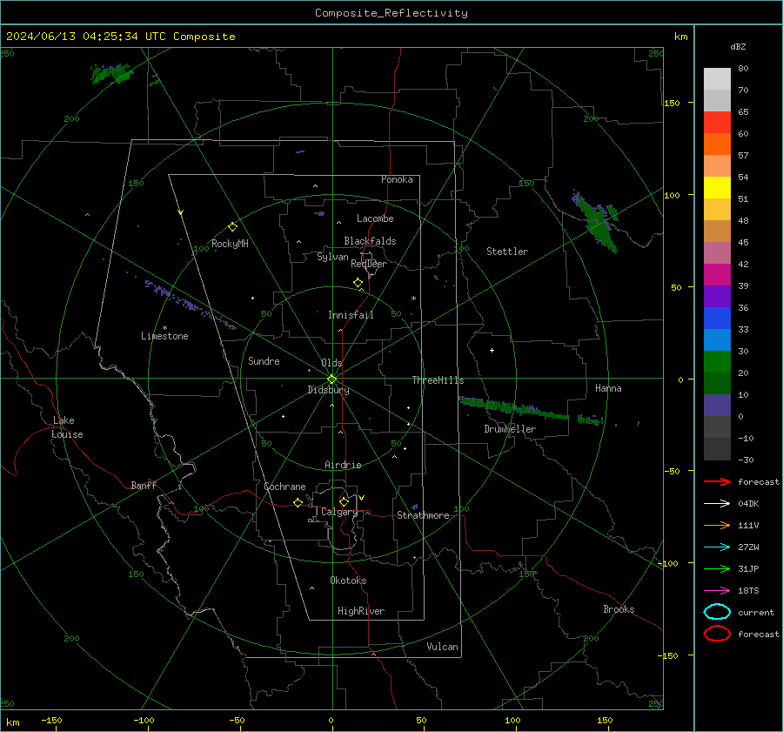Click the Didsbury map label
Image resolution: width=783 pixels, height=732 pixels.
tap(328, 390)
